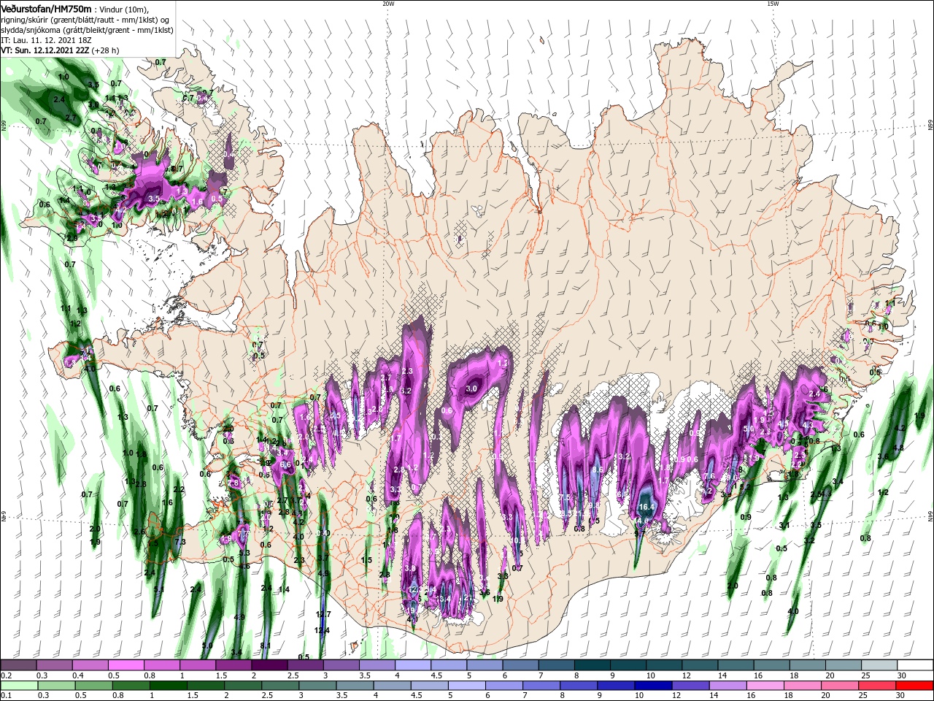Select the darkest purple swatch in the snow scale
Viewport: 934px width, 701px height.
click(269, 665)
